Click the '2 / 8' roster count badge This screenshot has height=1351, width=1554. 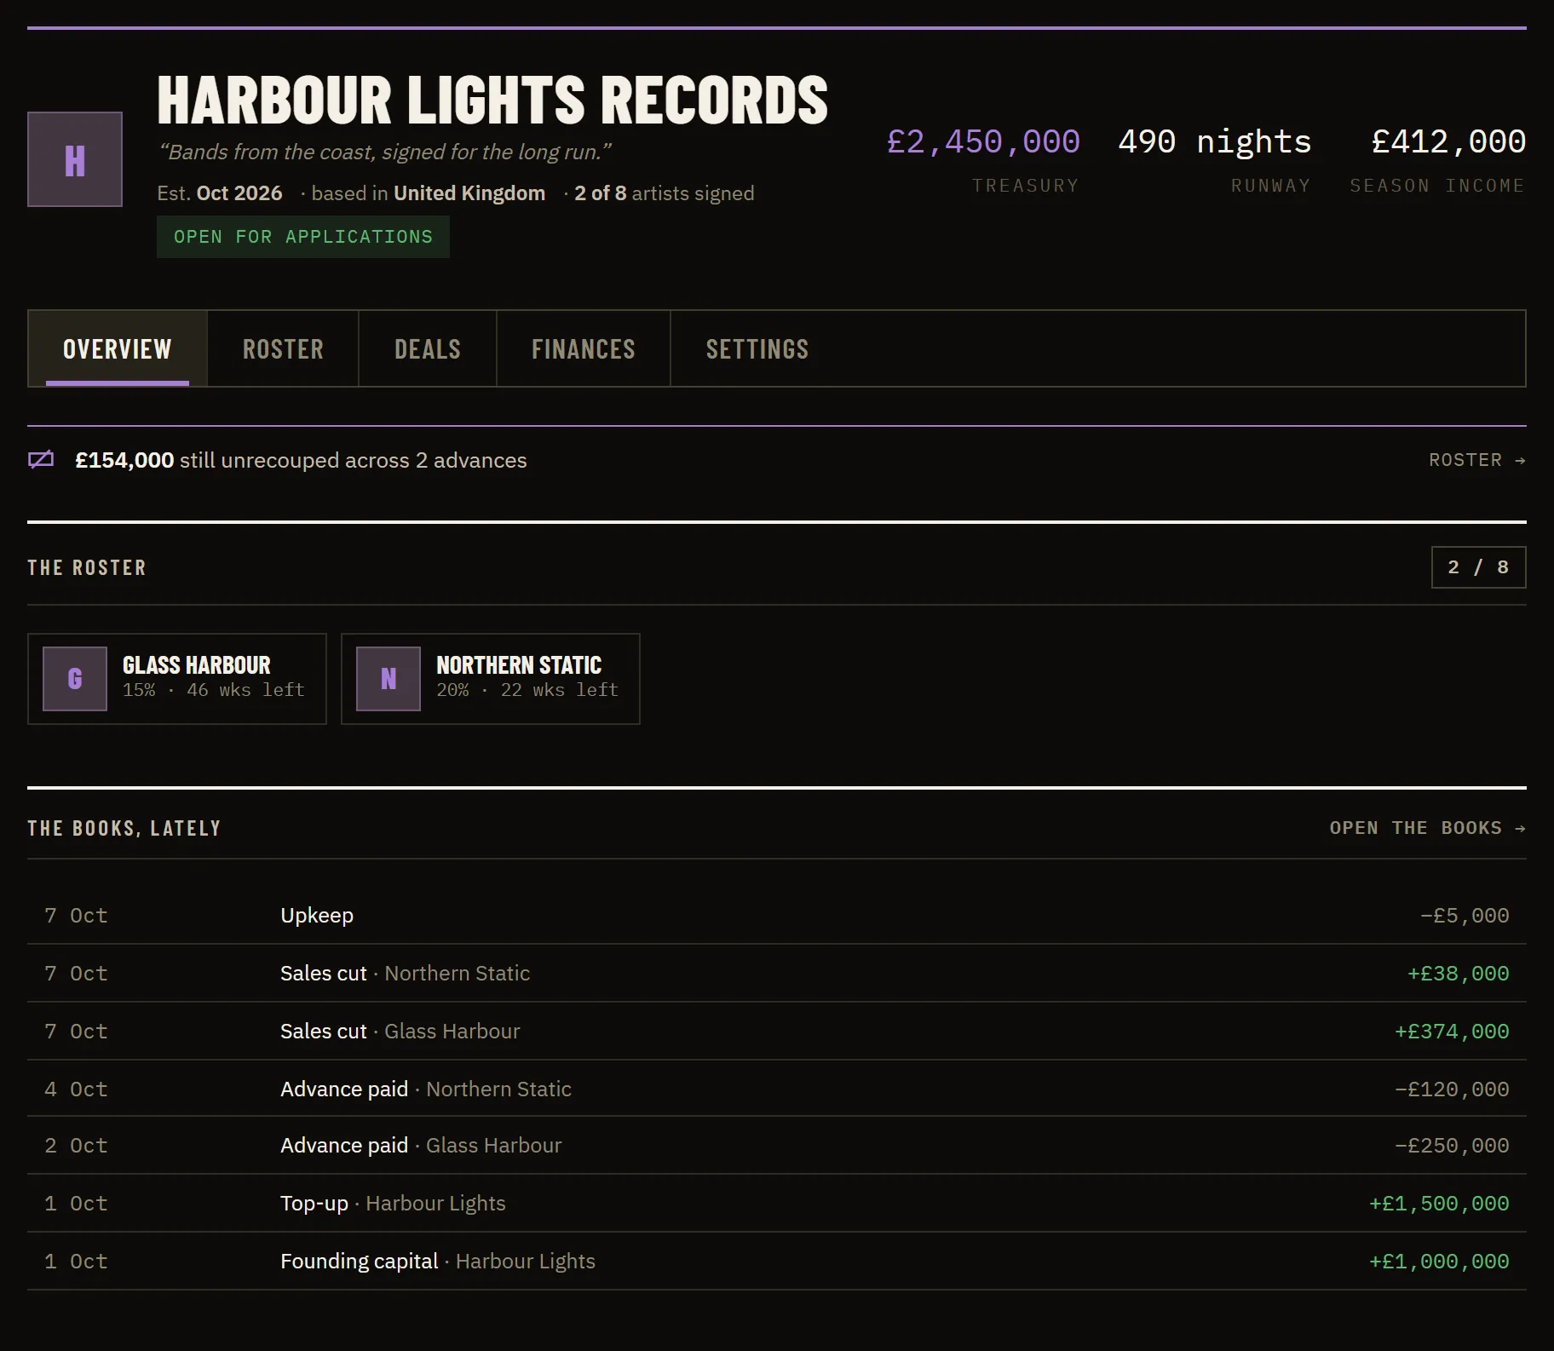pos(1479,567)
